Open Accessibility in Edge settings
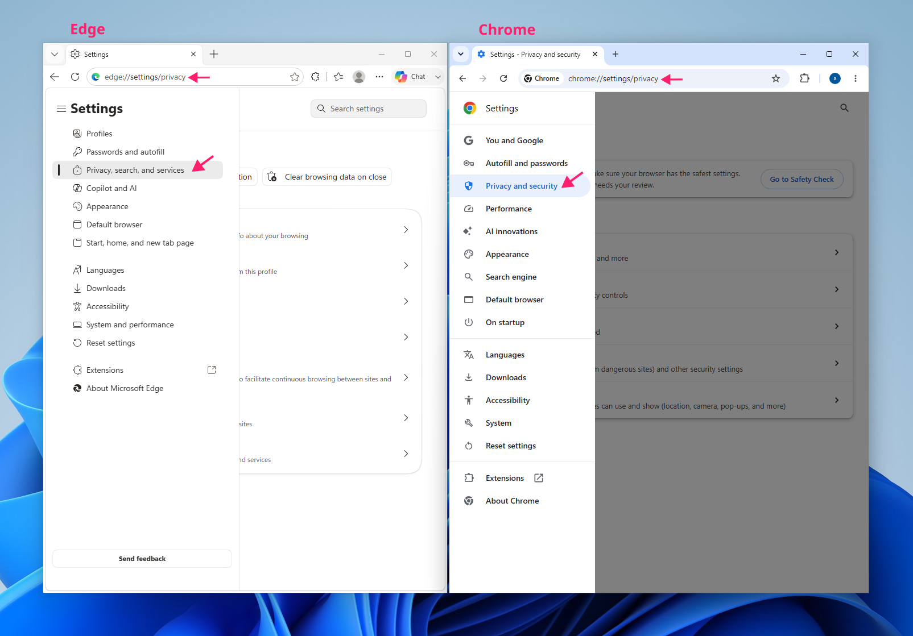Viewport: 913px width, 636px height. click(x=138, y=306)
